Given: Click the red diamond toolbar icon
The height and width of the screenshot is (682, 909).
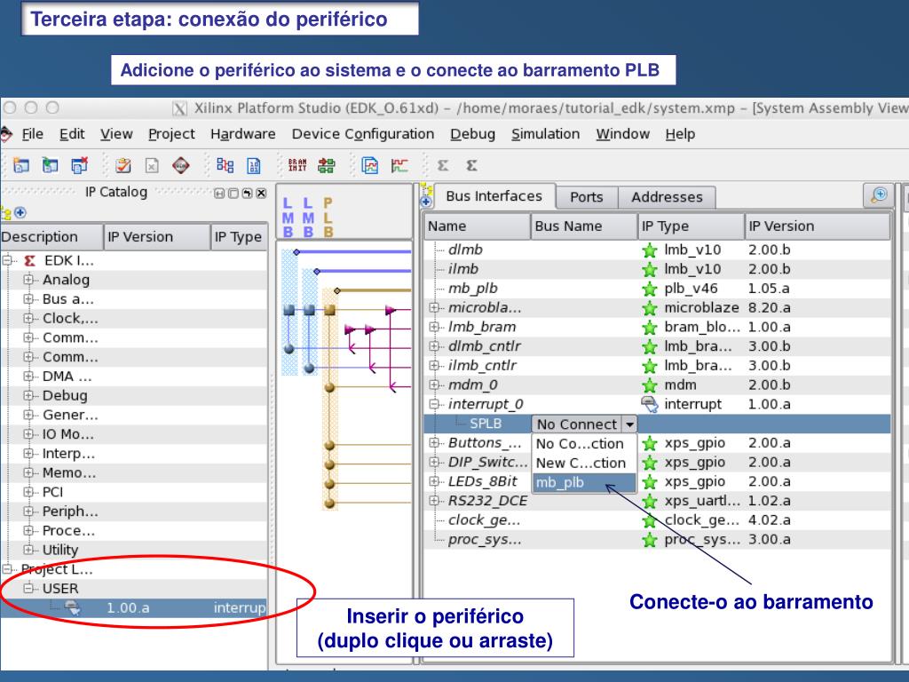Looking at the screenshot, I should [x=181, y=166].
